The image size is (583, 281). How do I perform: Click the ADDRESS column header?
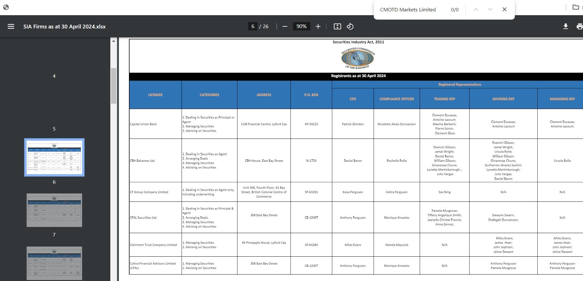264,95
